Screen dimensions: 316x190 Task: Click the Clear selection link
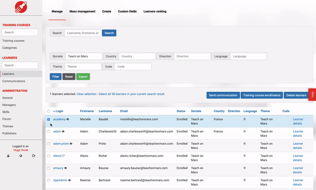click(87, 94)
